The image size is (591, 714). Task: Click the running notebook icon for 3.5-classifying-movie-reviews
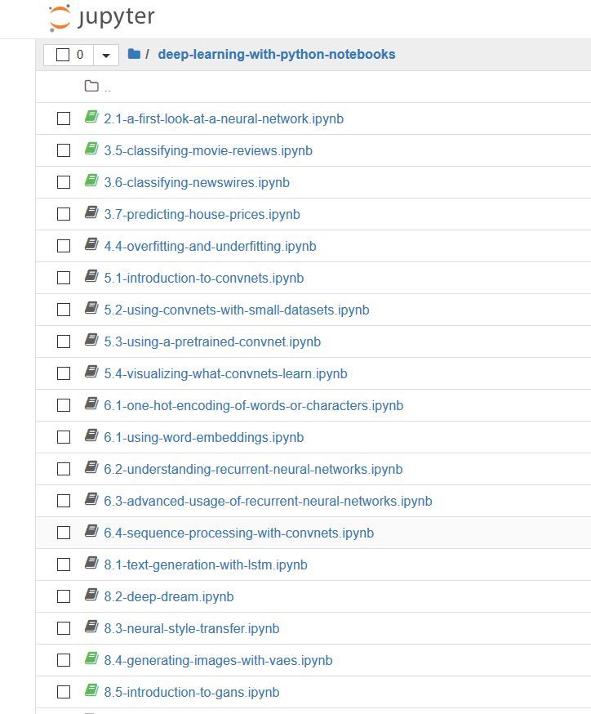(x=91, y=149)
